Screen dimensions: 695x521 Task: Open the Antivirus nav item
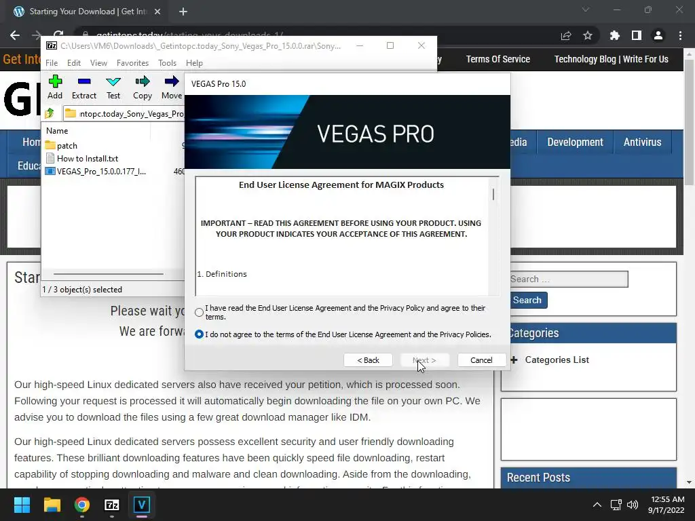[x=642, y=142]
